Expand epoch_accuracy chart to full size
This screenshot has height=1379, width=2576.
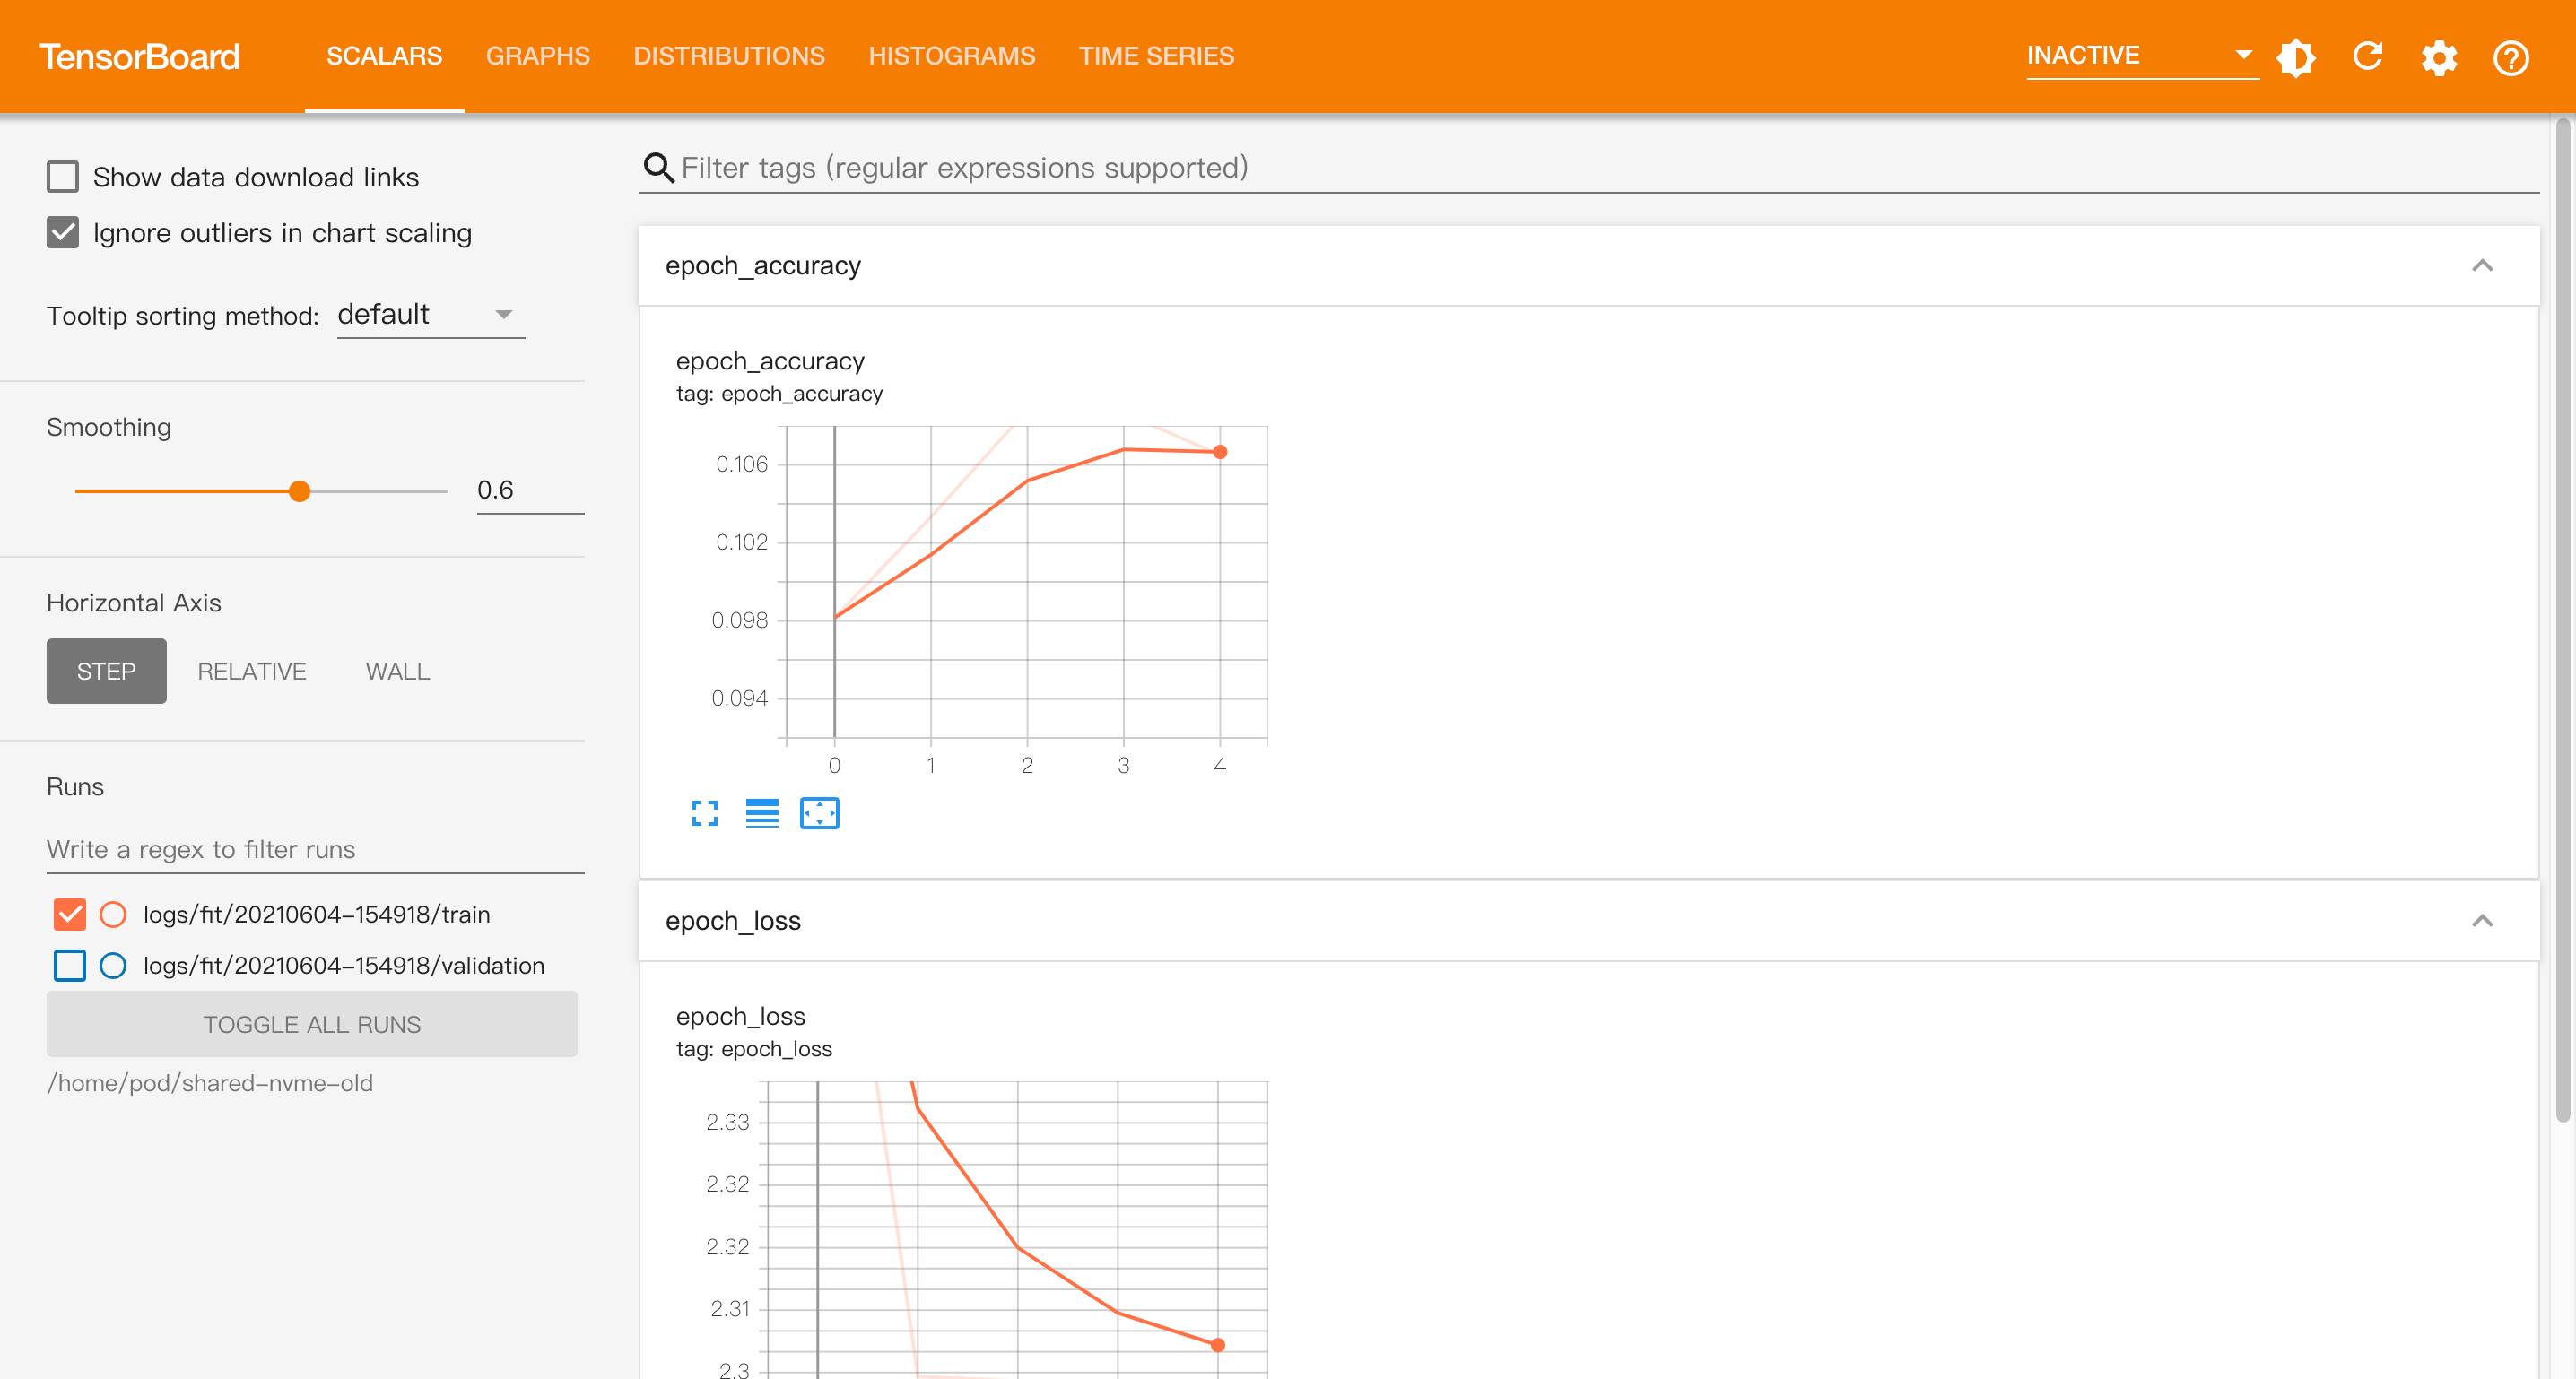705,813
